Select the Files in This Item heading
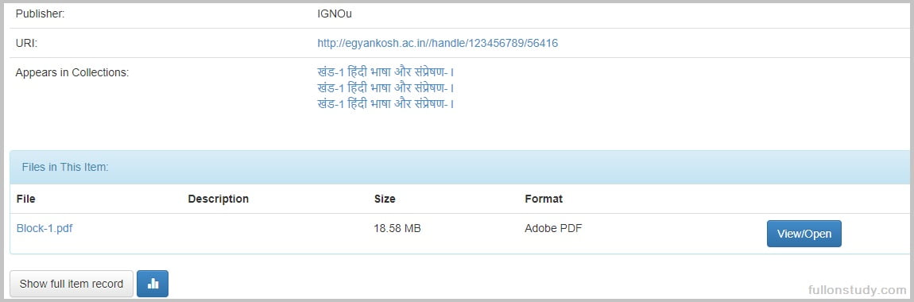 (x=65, y=168)
